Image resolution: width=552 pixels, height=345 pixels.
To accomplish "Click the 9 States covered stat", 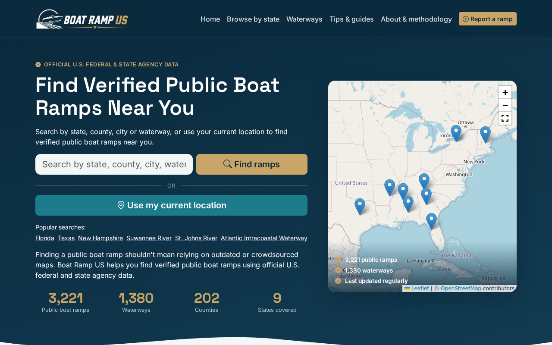I will 277,302.
